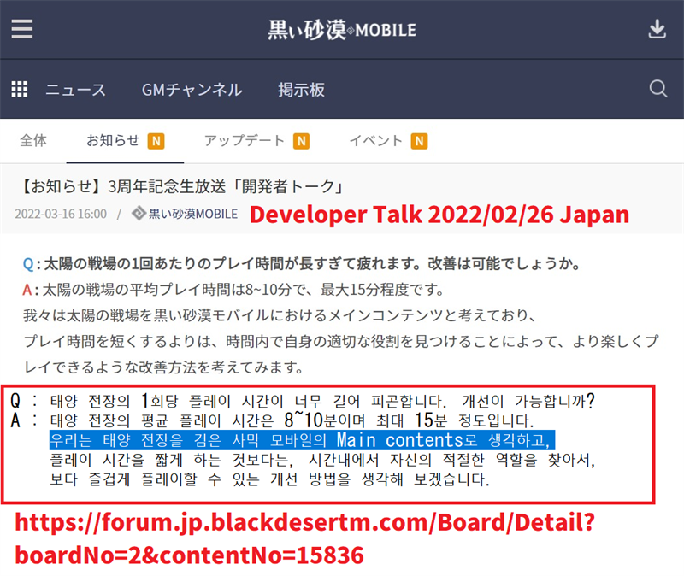Click the highlighted Main contents Korean line
684x576 pixels.
[302, 440]
